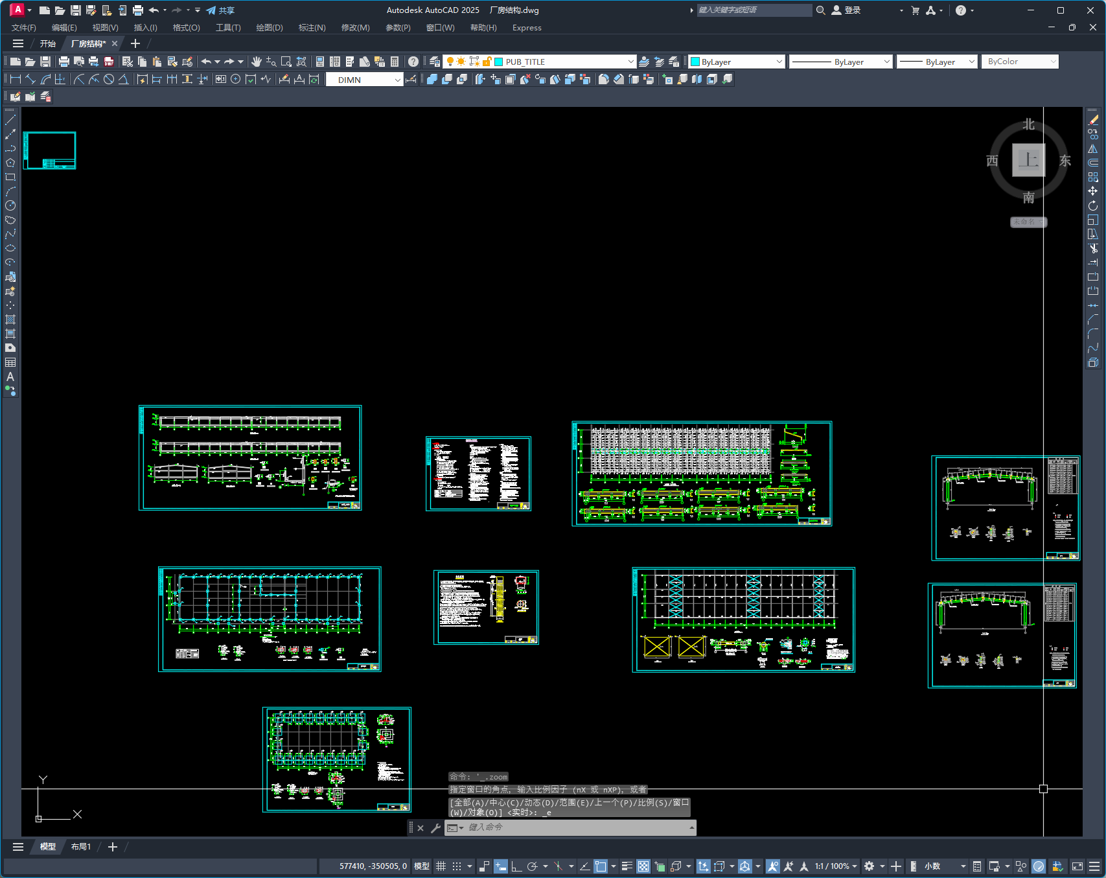Open the ByLayer color control swatch
This screenshot has height=878, width=1106.
(737, 62)
